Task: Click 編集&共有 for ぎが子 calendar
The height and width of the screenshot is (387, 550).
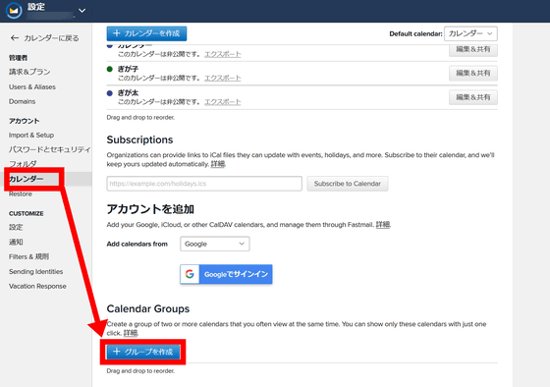Action: pos(473,73)
